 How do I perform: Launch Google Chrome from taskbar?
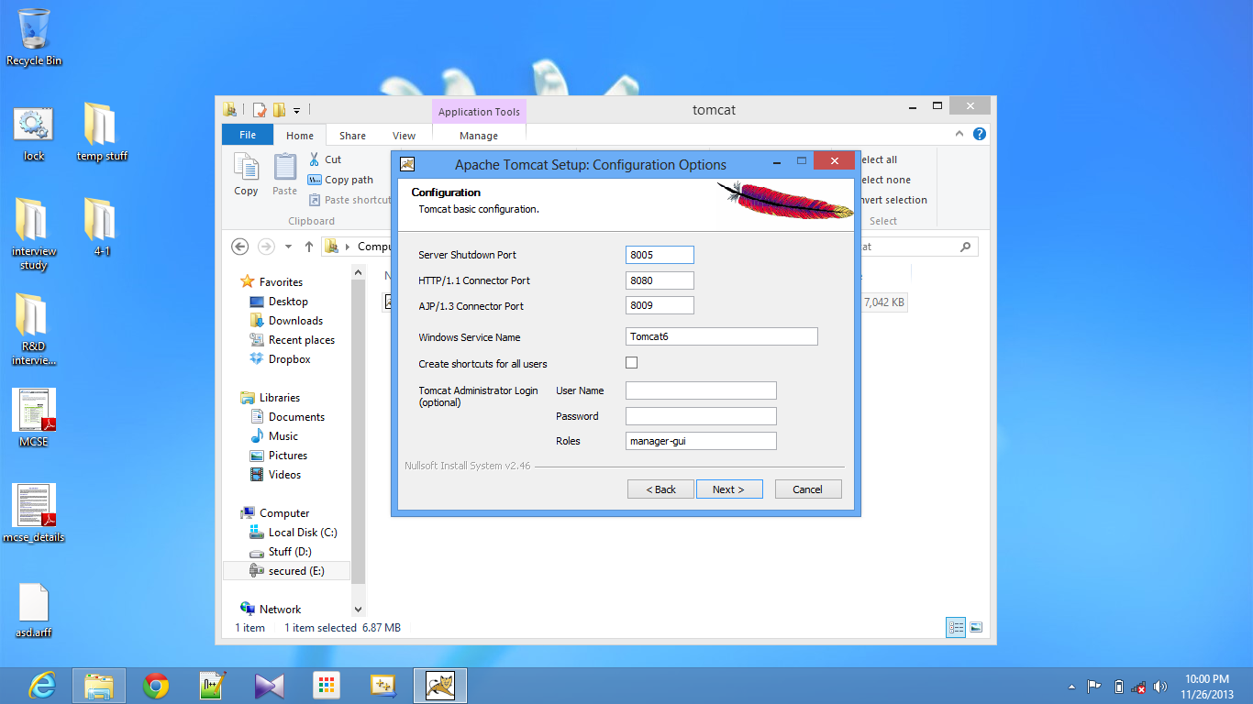(x=156, y=685)
